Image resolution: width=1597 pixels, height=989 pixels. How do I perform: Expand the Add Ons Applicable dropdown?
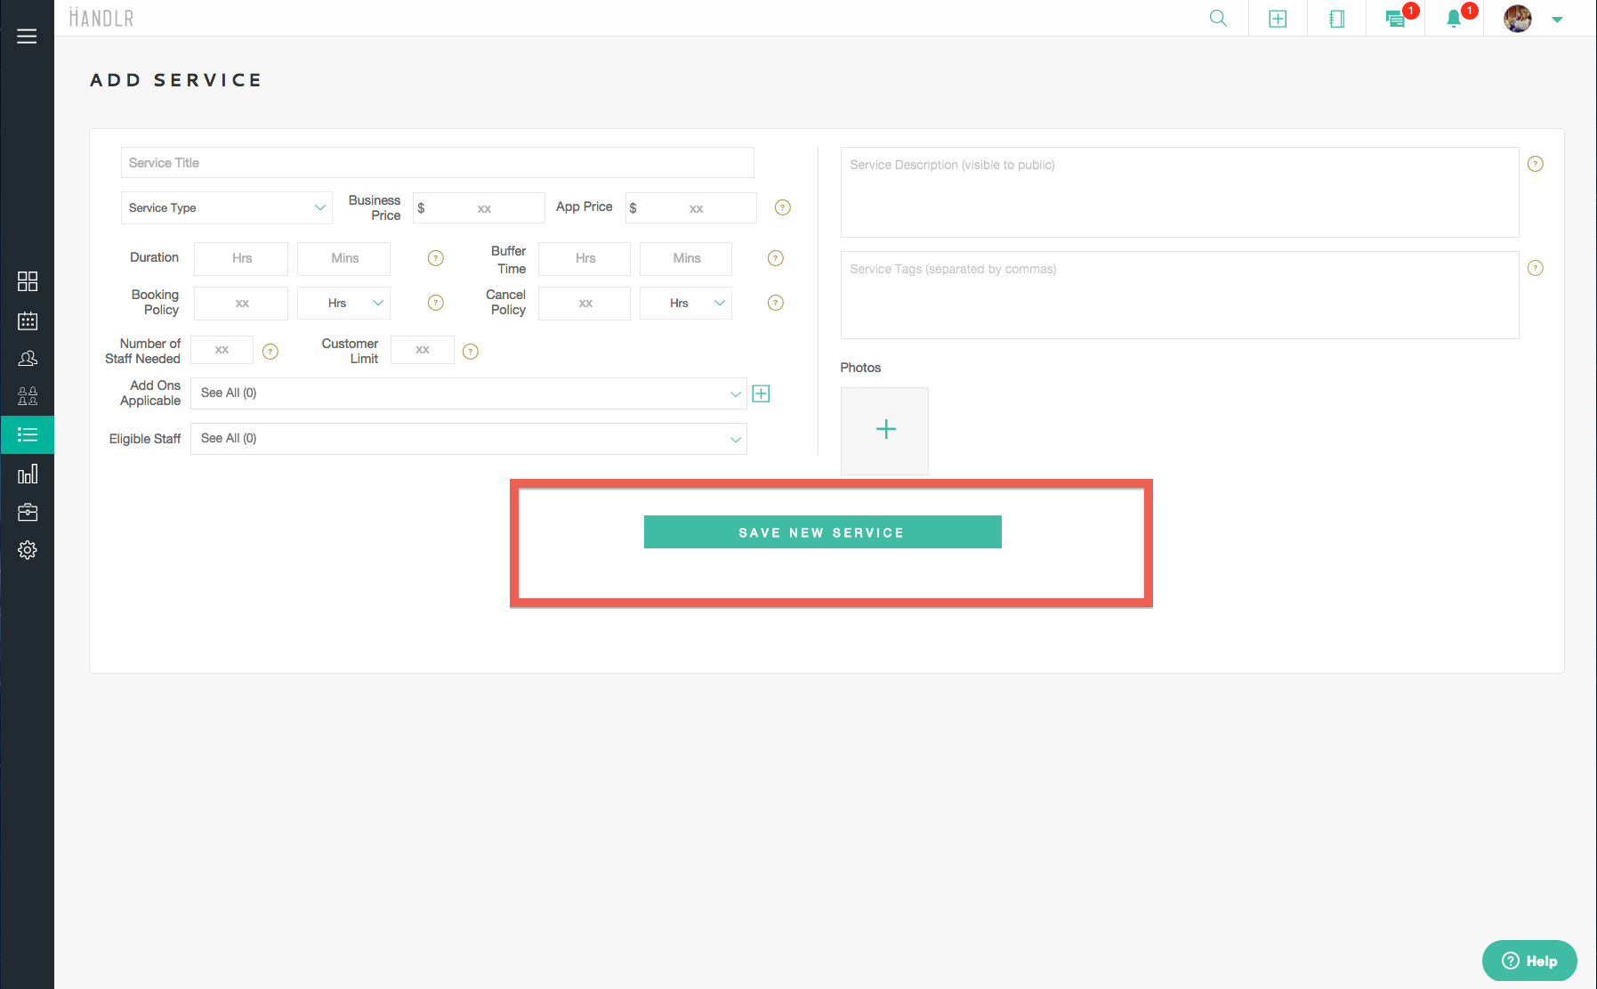(x=468, y=393)
